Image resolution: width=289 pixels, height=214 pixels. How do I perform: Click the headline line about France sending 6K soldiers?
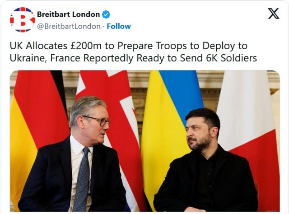pyautogui.click(x=133, y=58)
